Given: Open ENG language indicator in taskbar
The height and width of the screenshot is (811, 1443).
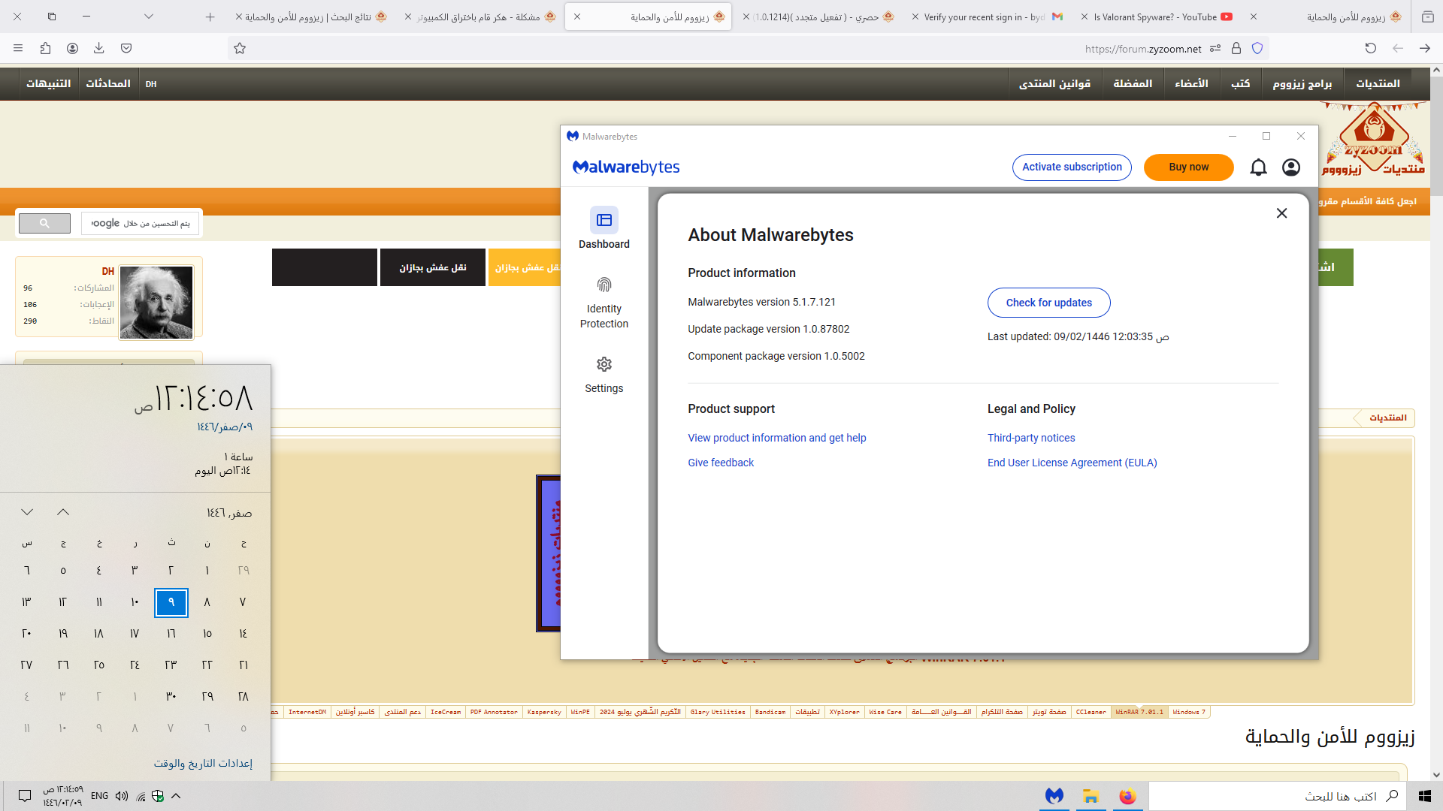Looking at the screenshot, I should tap(99, 796).
